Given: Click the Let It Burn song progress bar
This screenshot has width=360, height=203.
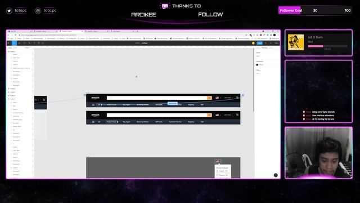Looking at the screenshot, I should point(327,46).
